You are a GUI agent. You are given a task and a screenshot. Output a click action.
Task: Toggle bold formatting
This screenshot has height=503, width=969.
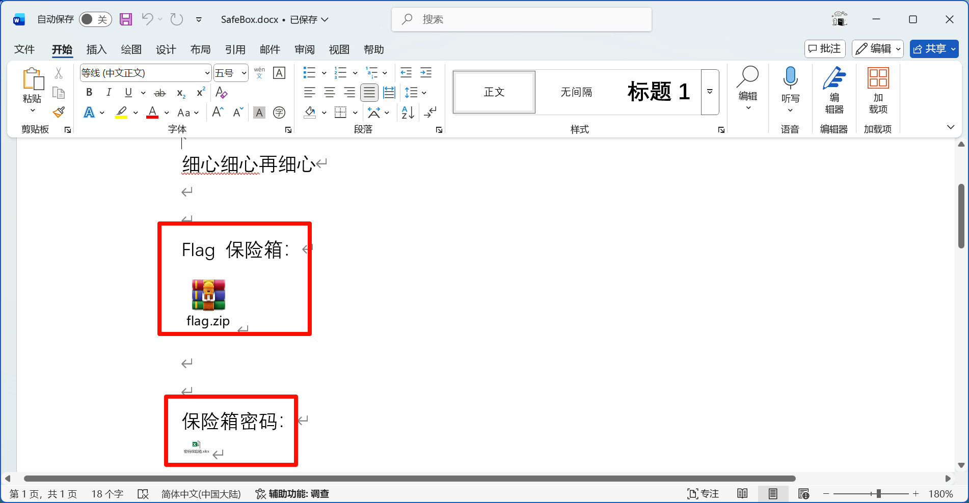[89, 92]
